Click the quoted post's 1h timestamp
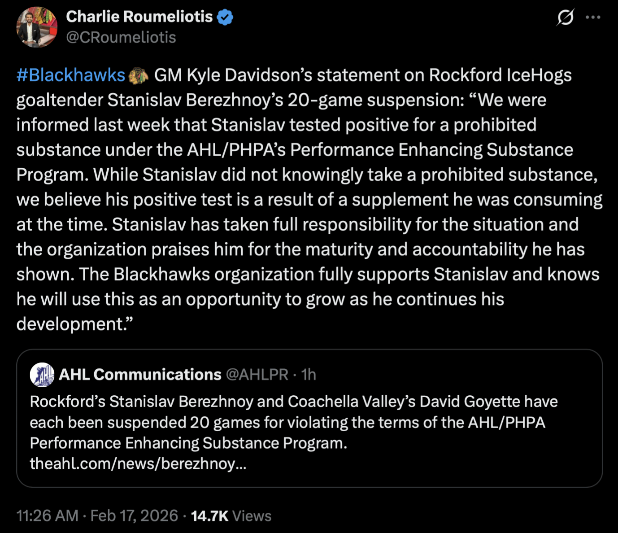Image resolution: width=618 pixels, height=533 pixels. [x=309, y=374]
